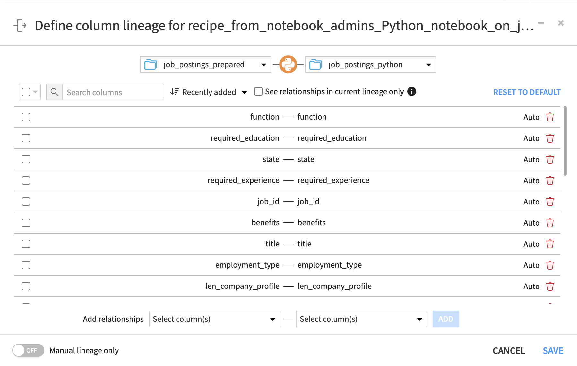Check the len_company_profile row checkbox
Viewport: 577px width, 366px height.
click(26, 286)
